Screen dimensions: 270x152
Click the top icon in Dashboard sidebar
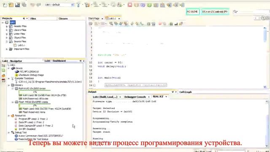(3, 66)
